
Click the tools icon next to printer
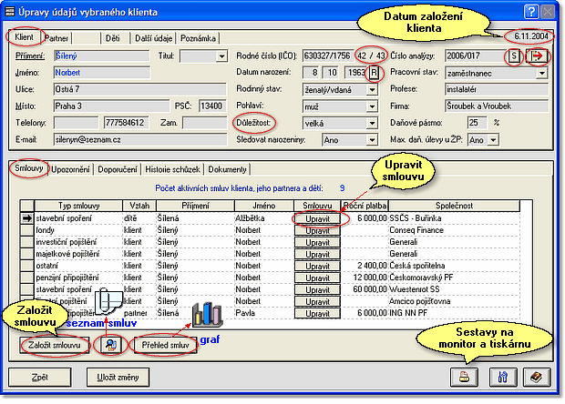point(499,376)
